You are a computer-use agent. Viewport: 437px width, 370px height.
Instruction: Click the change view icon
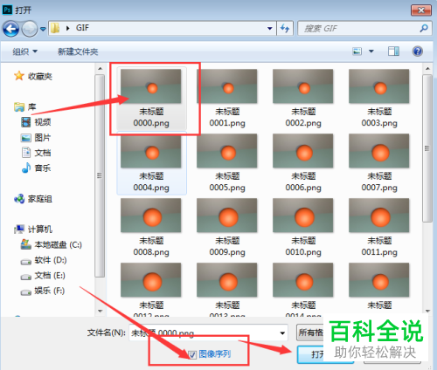tap(357, 51)
